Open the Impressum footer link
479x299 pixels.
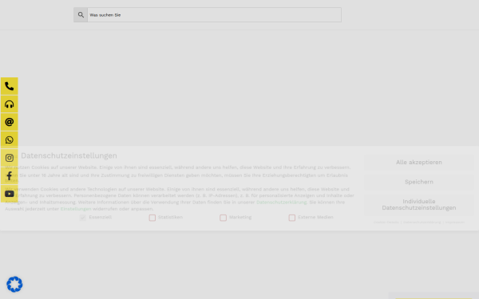pos(454,222)
